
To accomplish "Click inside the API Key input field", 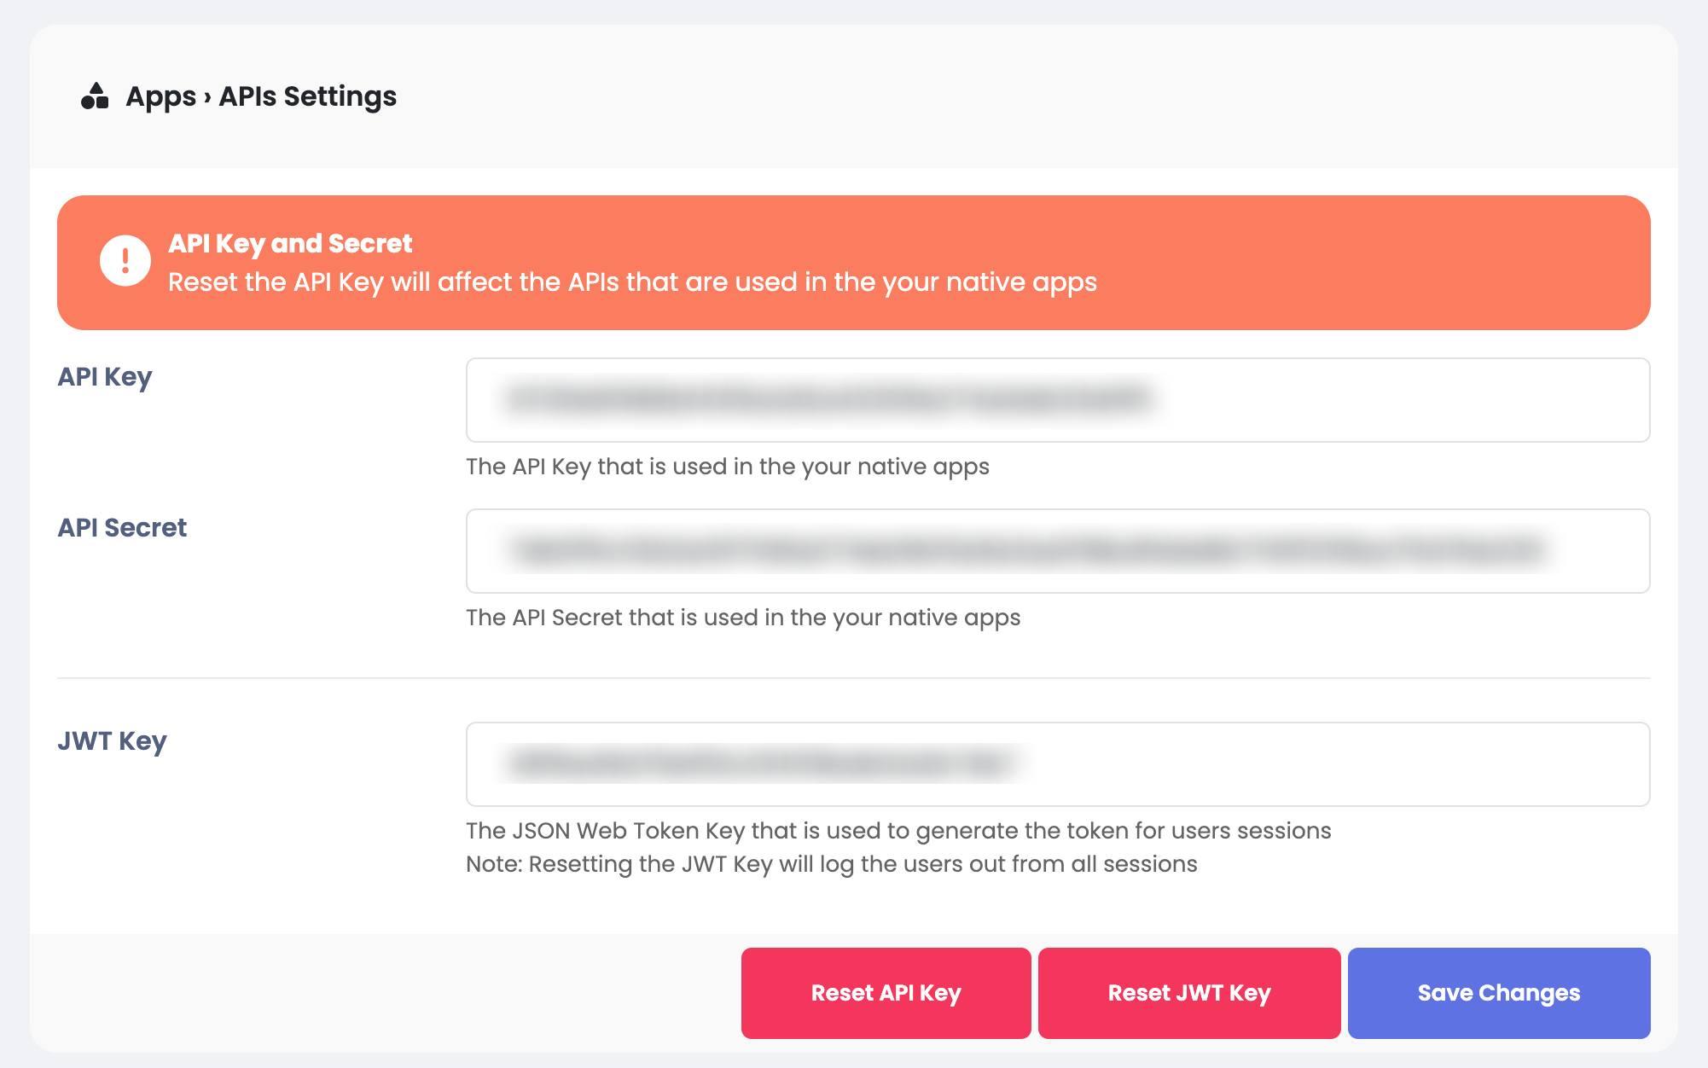I will 1058,400.
